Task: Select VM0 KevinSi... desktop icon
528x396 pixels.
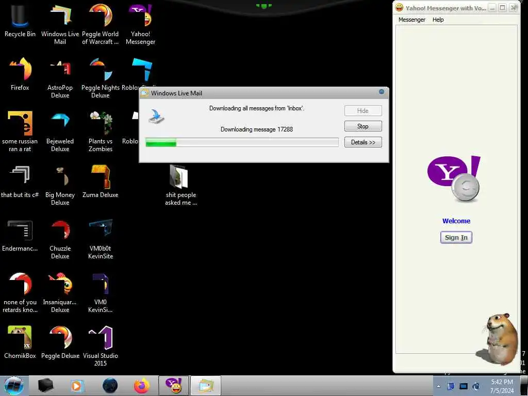Action: coord(101,293)
